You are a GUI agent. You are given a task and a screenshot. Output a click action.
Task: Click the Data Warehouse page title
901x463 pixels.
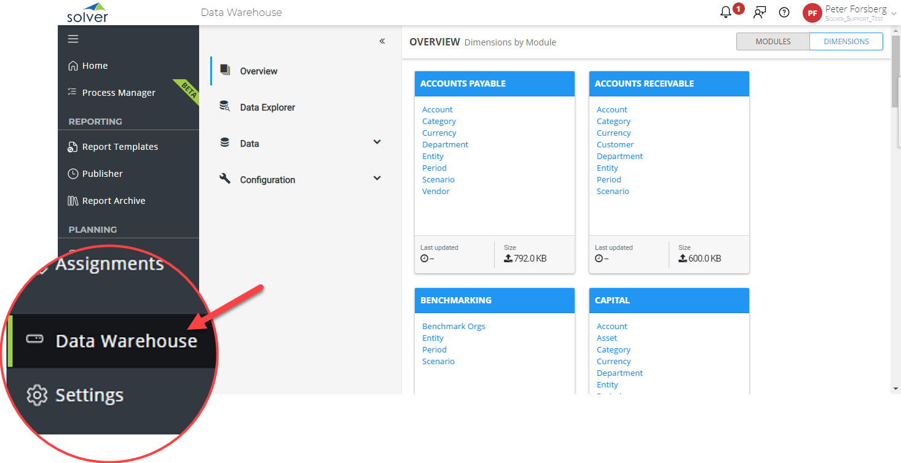[242, 12]
